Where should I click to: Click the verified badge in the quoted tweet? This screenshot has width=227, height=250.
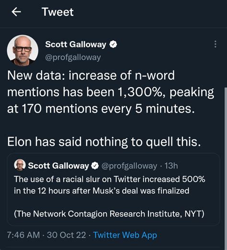(x=95, y=166)
